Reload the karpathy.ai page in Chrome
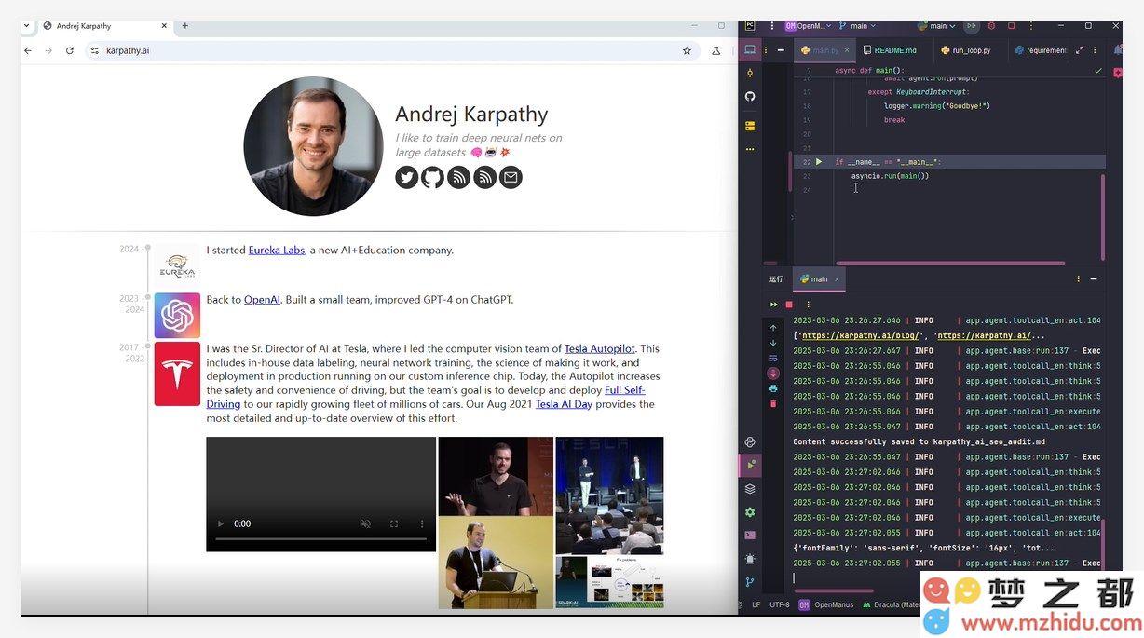Image resolution: width=1144 pixels, height=638 pixels. (70, 50)
